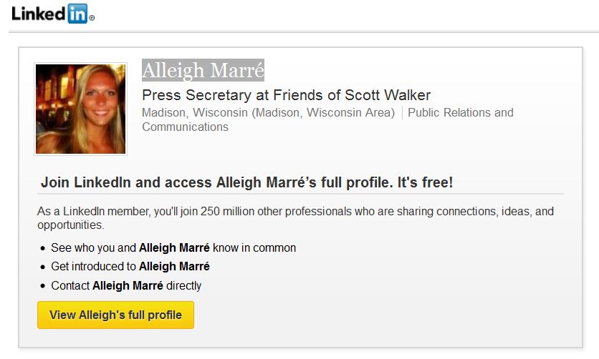This screenshot has height=359, width=599.
Task: Click the registered trademark symbol beside the logo
Action: click(92, 18)
